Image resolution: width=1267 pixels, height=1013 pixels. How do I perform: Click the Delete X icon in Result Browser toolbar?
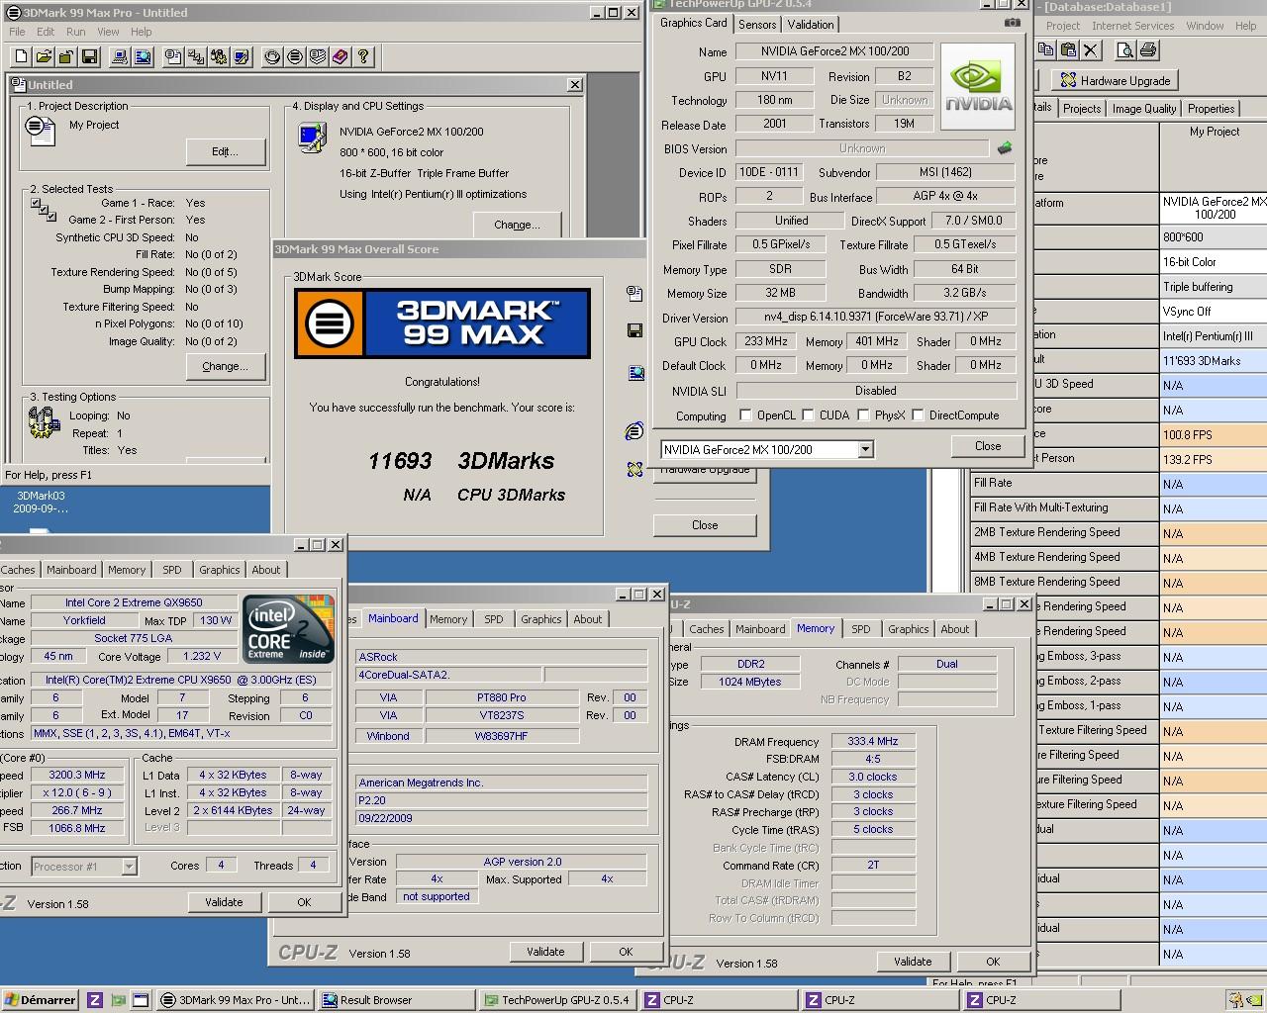(1091, 49)
